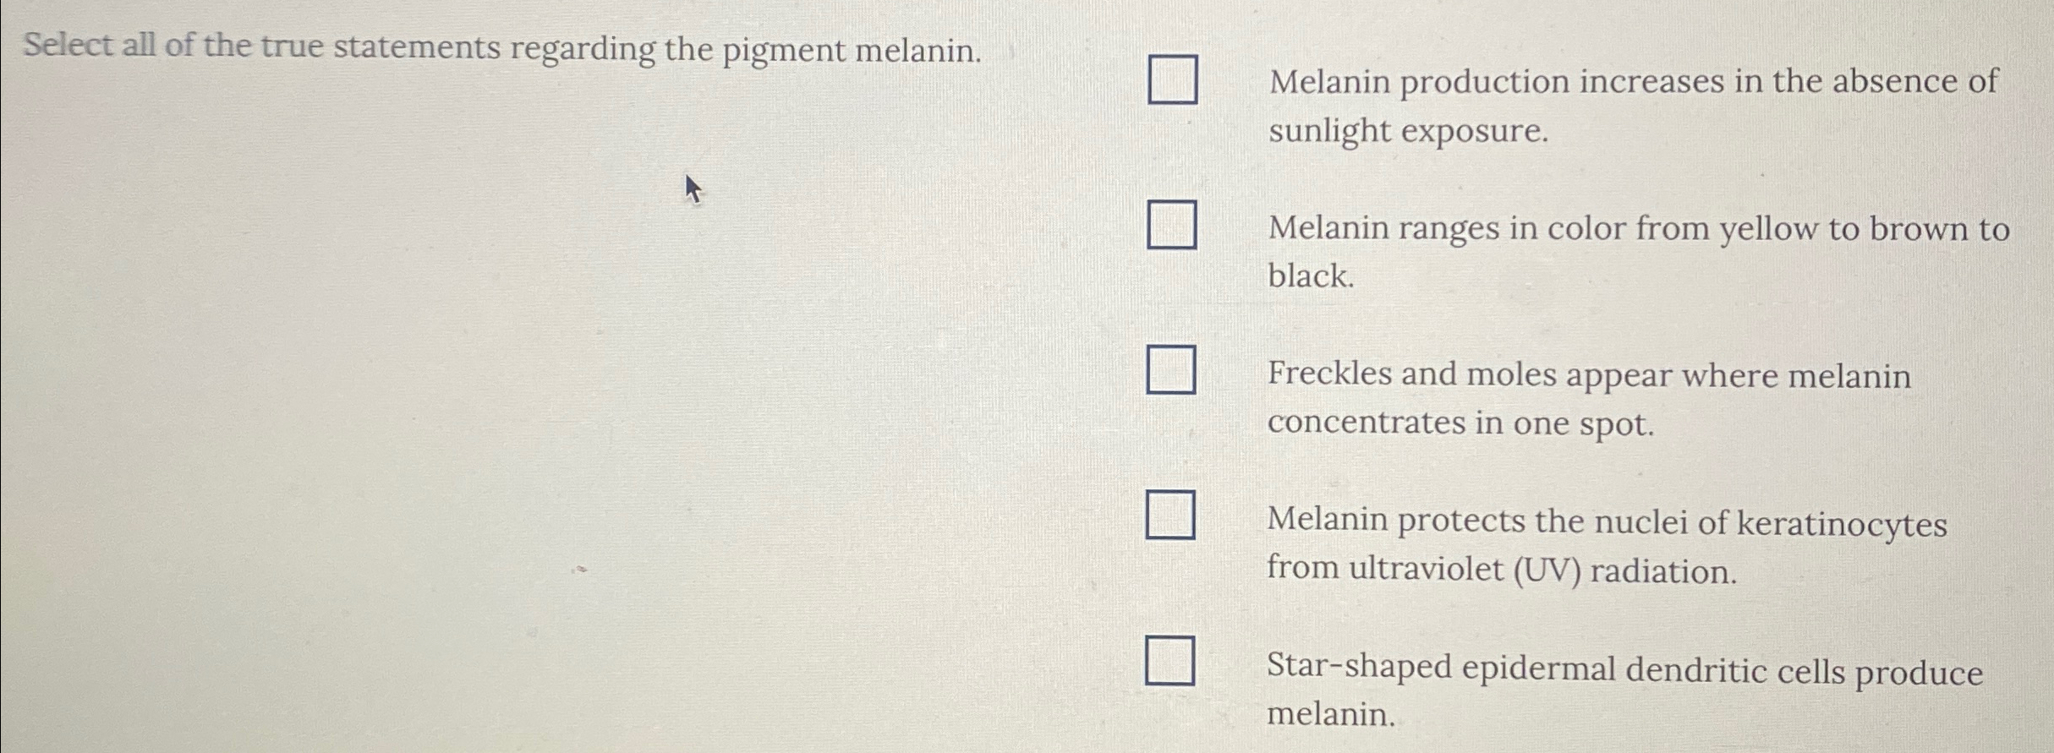This screenshot has width=2054, height=753.
Task: Click the question prompt text
Action: click(x=503, y=49)
